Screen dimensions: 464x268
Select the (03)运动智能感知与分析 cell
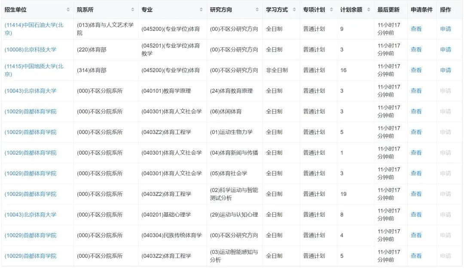pyautogui.click(x=234, y=256)
